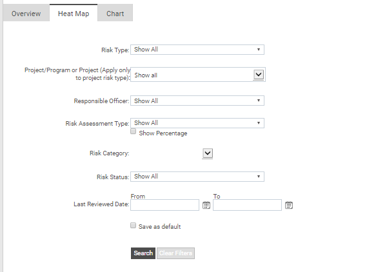Expand the Risk Type dropdown

coord(197,50)
